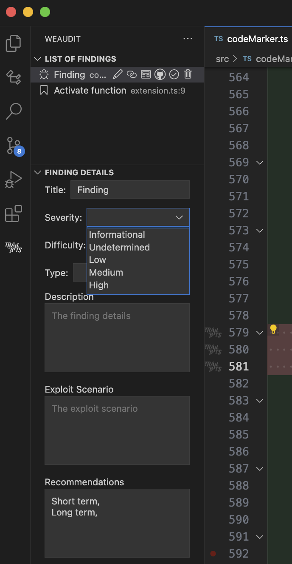Screen dimensions: 292x564
Task: Open the WEAUDIT panel more actions menu
Action: (188, 39)
